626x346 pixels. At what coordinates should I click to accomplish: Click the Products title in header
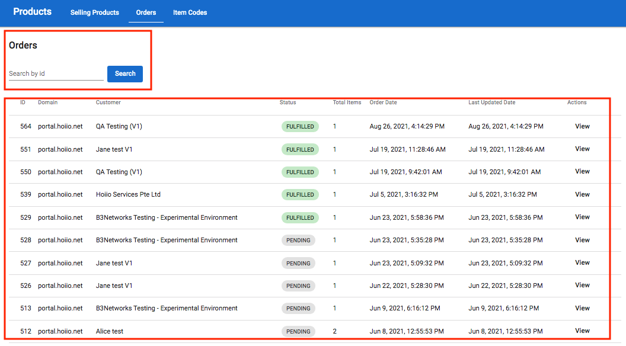pyautogui.click(x=33, y=12)
